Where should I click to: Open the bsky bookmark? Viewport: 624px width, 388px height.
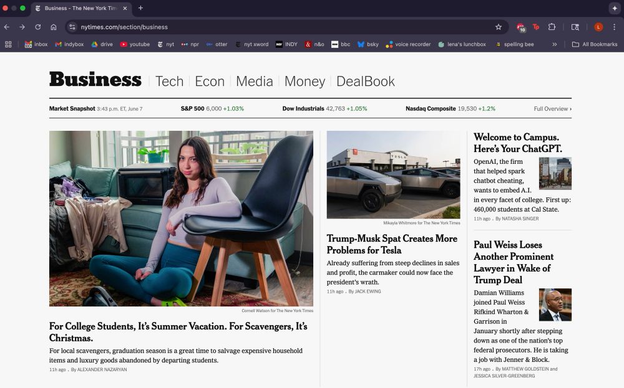click(x=368, y=44)
